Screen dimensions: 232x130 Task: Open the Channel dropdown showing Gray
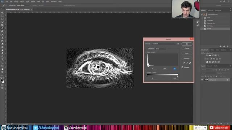(x=160, y=49)
